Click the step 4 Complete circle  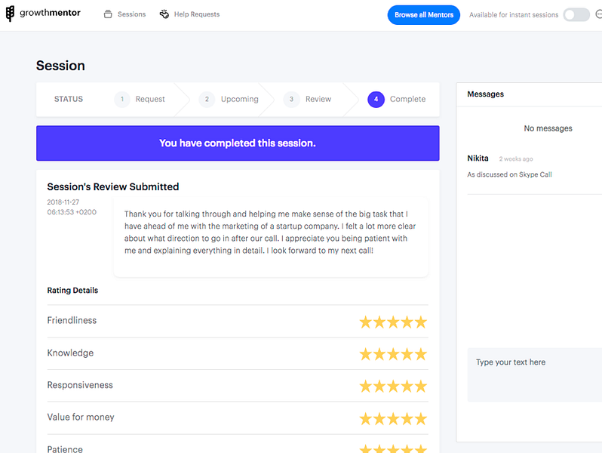(x=376, y=100)
